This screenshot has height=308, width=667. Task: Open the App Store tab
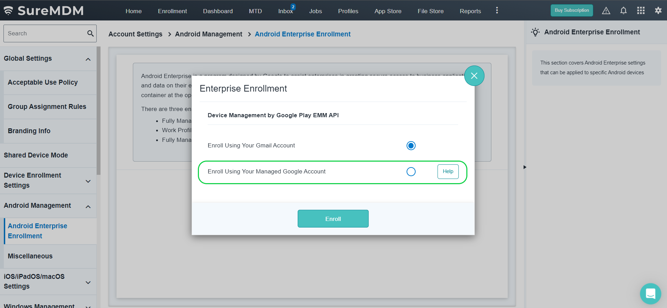point(388,11)
